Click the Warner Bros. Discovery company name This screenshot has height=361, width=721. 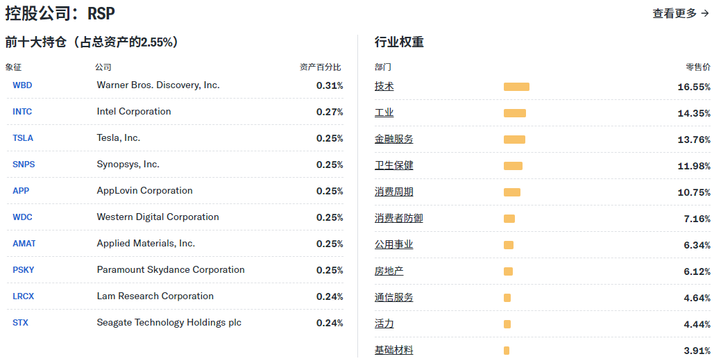(x=158, y=85)
